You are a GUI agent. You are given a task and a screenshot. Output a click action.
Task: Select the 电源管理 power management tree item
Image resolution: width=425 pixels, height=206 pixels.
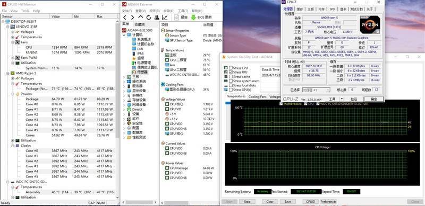click(141, 62)
